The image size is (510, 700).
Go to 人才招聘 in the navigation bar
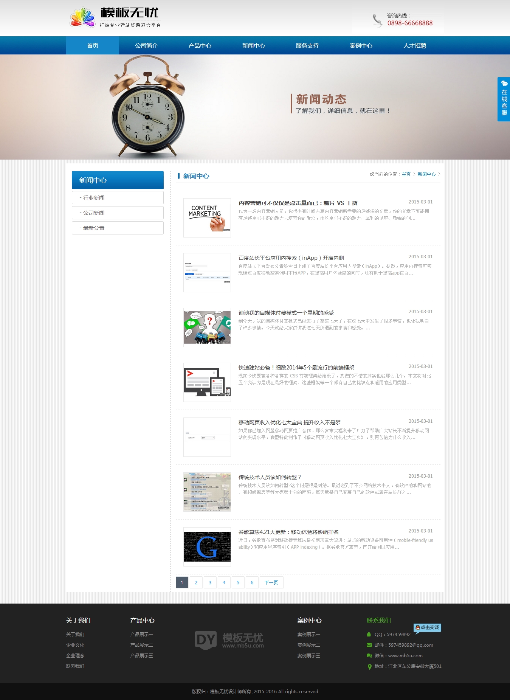414,46
